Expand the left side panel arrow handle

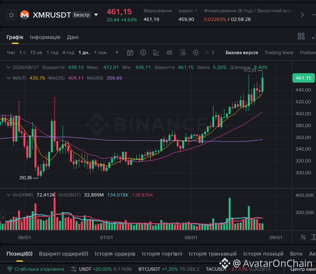(3, 217)
